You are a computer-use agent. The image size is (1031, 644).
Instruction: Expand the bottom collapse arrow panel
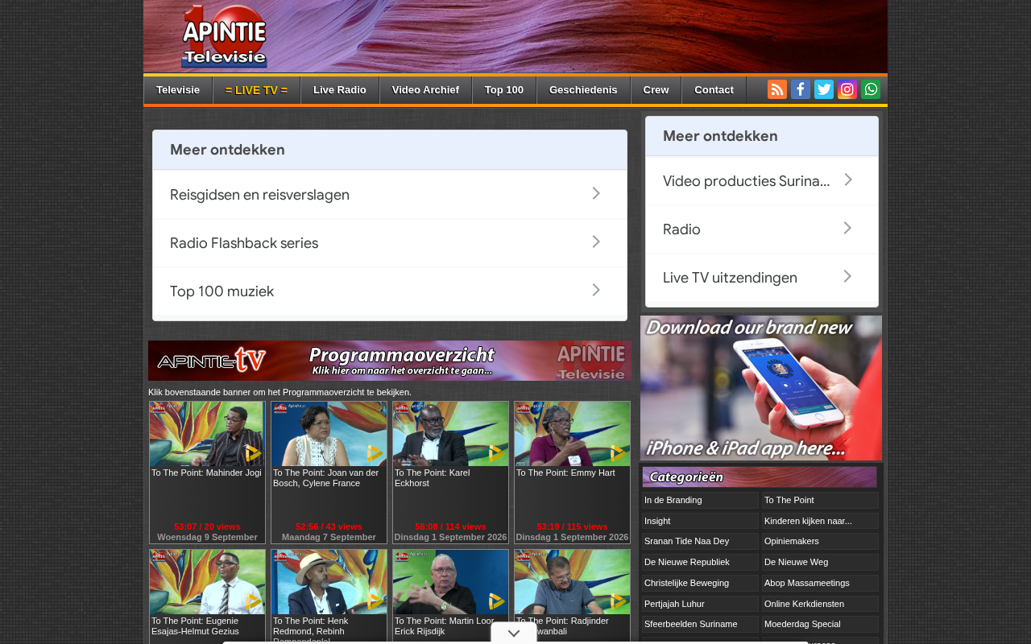pos(514,633)
